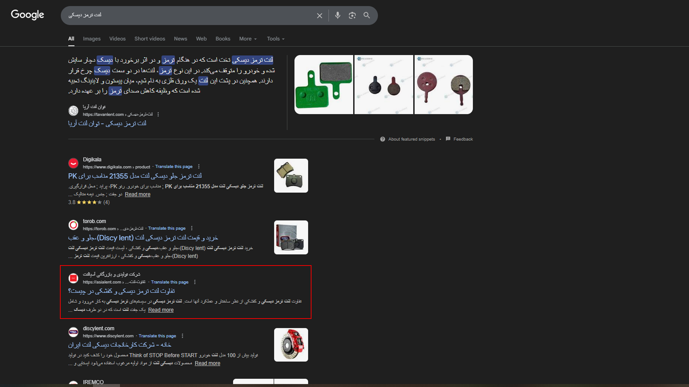Open the discylent.com result title link
The width and height of the screenshot is (689, 387).
pos(120,345)
